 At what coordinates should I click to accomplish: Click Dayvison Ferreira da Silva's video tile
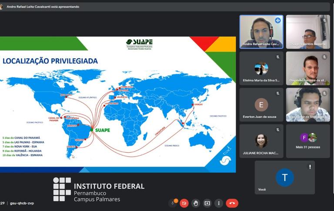click(x=308, y=68)
